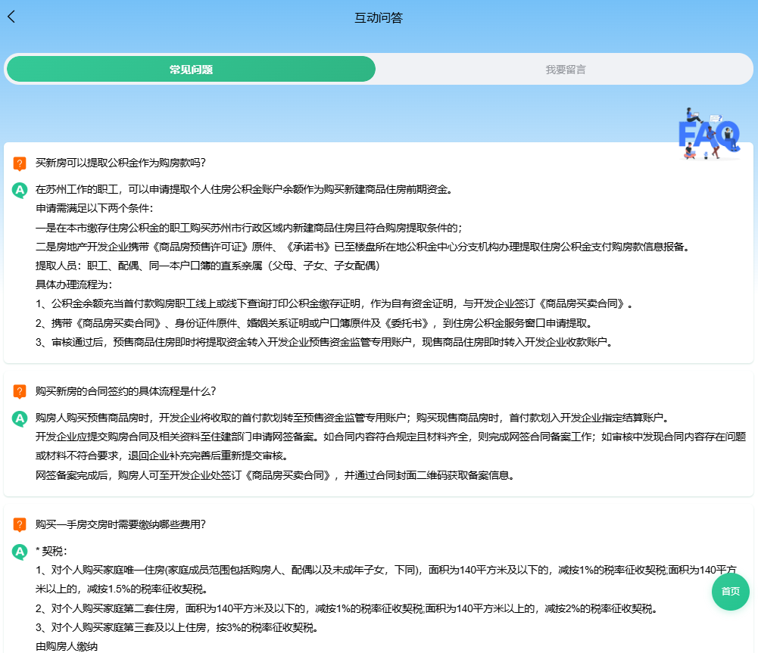Click question icon beside 合同签约的具体流程 question
This screenshot has width=758, height=653.
tap(20, 392)
